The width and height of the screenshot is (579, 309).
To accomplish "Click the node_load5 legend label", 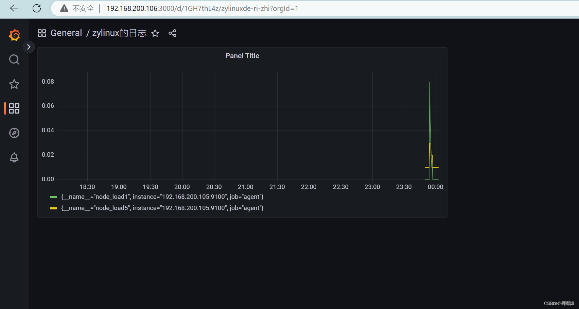I will click(162, 208).
